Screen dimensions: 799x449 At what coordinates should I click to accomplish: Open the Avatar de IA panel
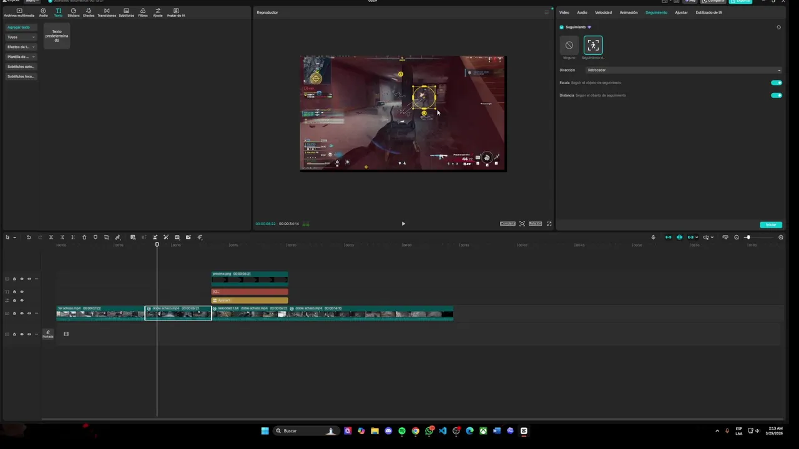[176, 12]
